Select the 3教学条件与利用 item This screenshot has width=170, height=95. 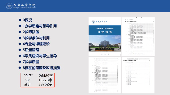(36, 38)
